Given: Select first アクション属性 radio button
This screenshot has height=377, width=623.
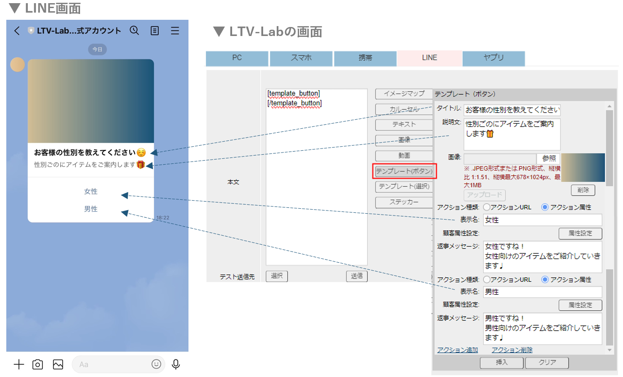Looking at the screenshot, I should (x=545, y=207).
